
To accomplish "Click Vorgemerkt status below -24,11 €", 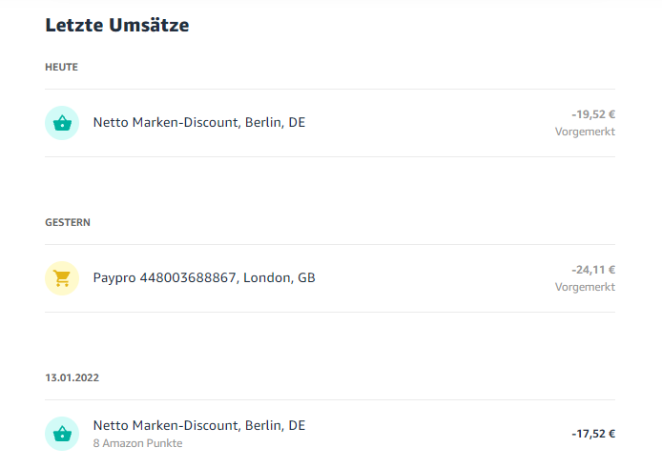I will [585, 287].
